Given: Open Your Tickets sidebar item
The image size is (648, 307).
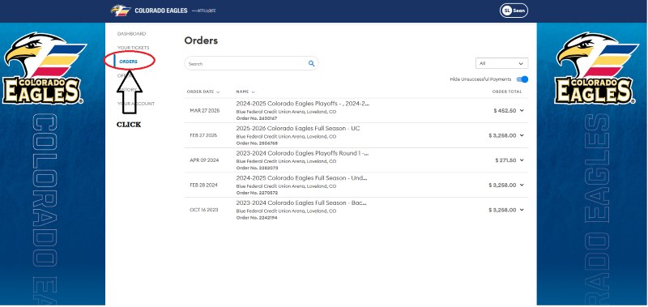Looking at the screenshot, I should pos(133,48).
